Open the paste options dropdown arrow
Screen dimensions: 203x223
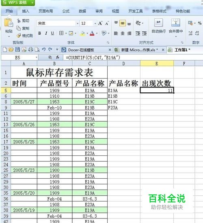9,37
